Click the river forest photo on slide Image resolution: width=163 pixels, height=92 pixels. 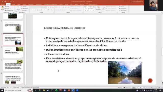pos(125,73)
